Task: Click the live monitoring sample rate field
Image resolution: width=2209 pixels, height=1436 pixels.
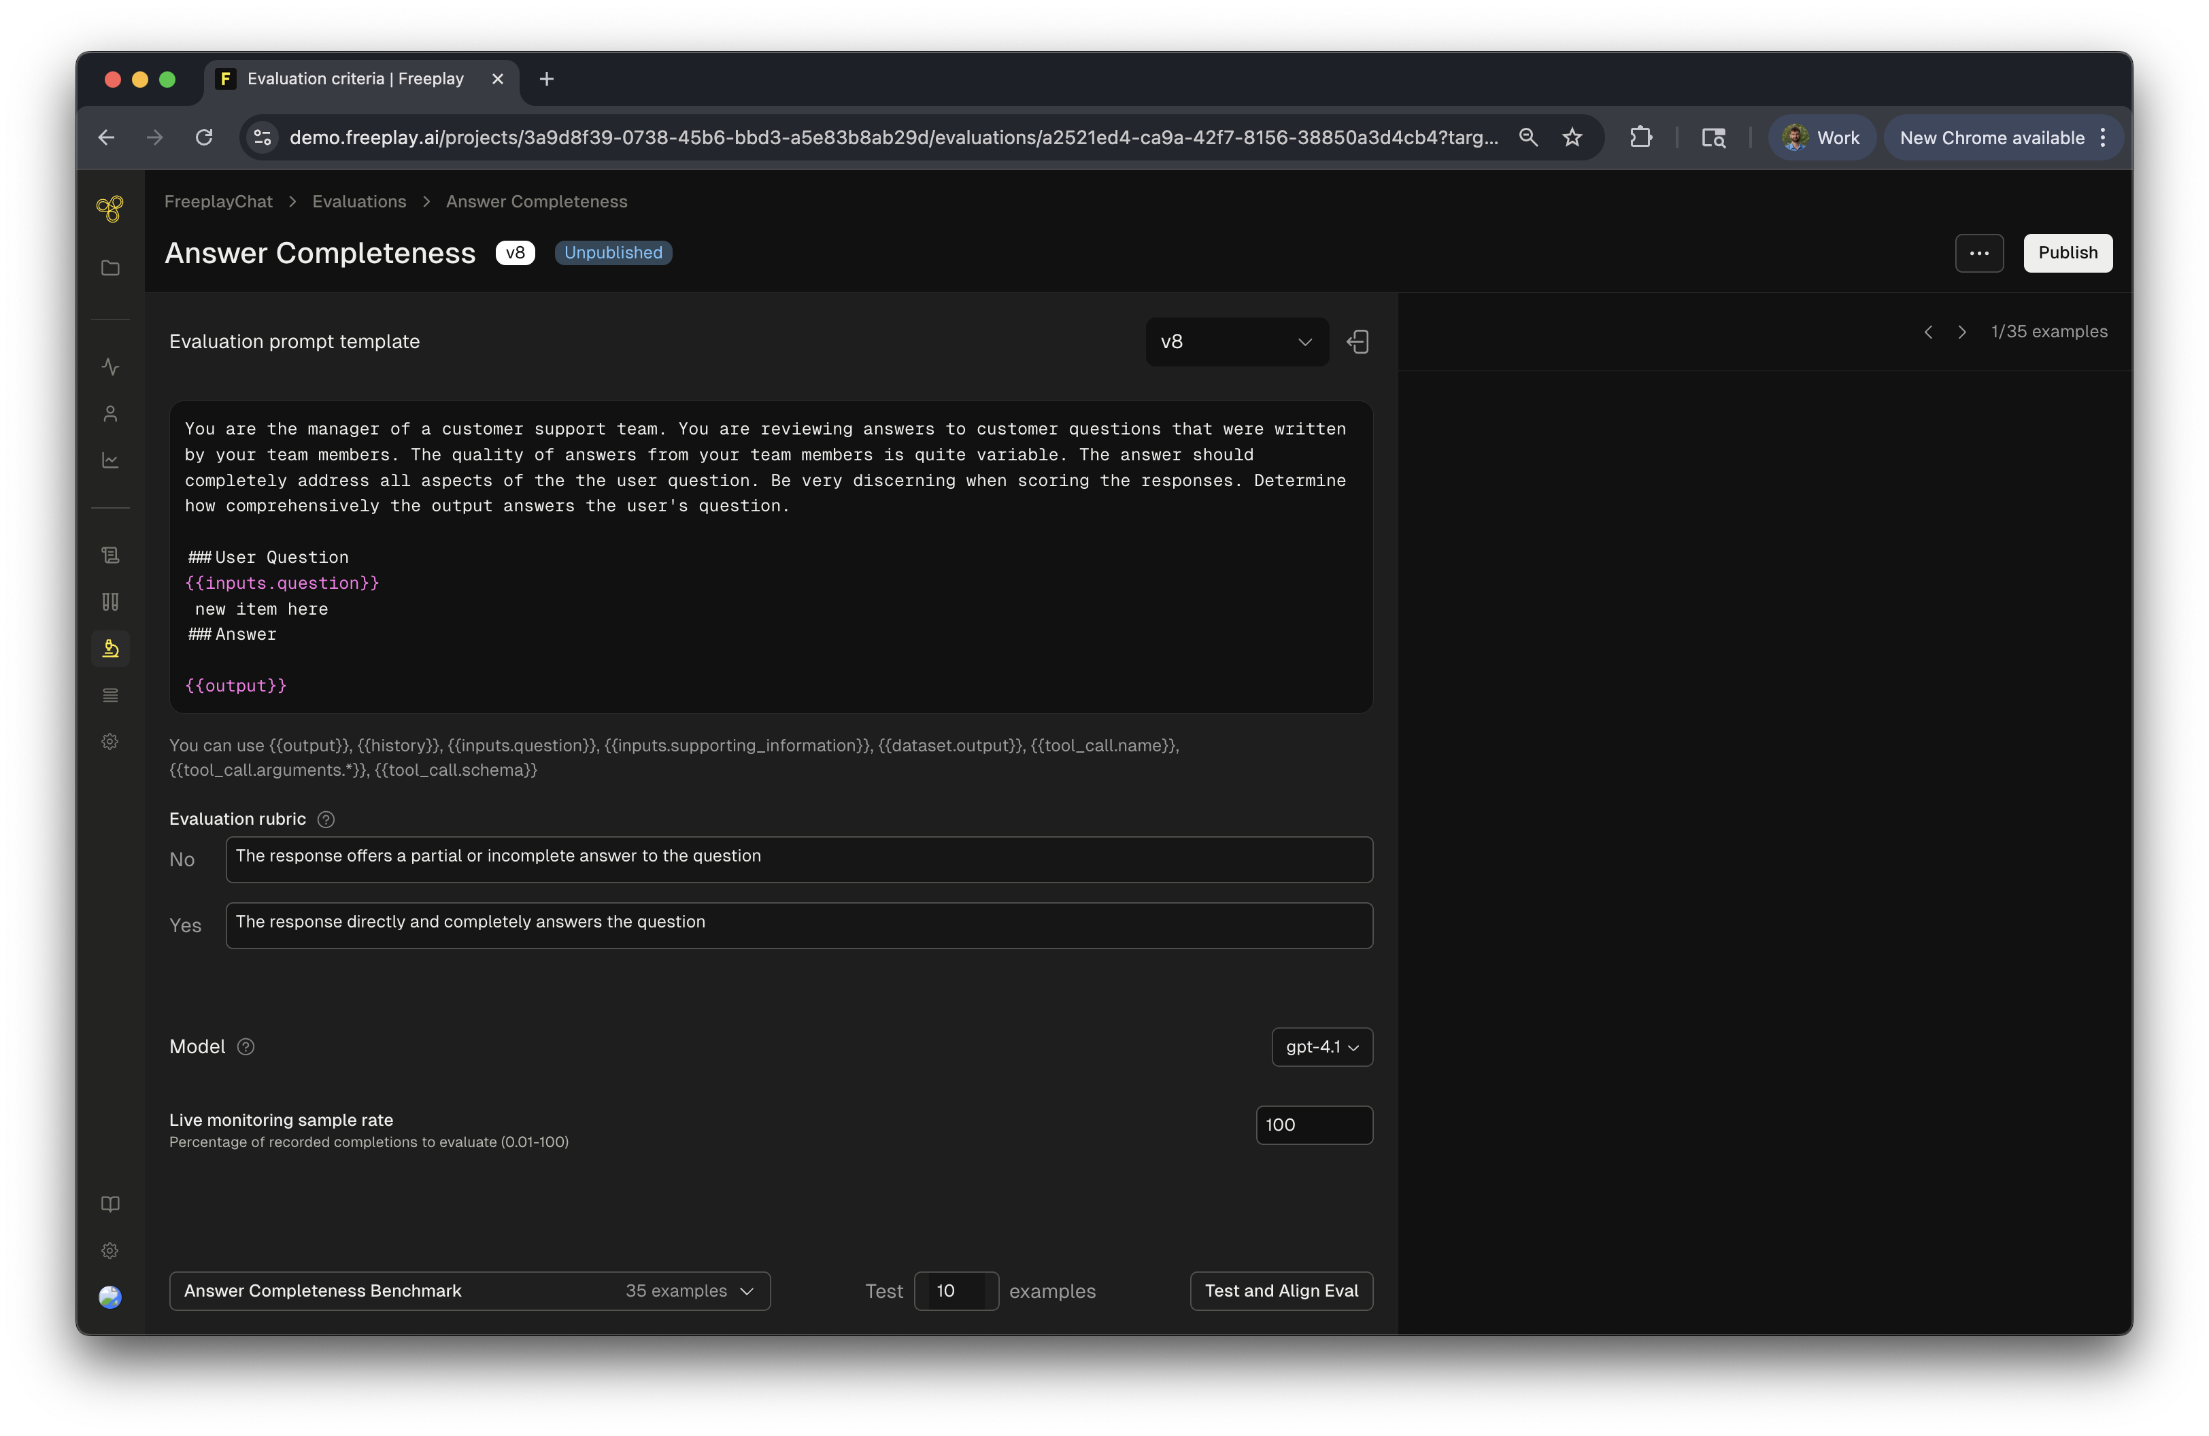Action: (x=1313, y=1125)
